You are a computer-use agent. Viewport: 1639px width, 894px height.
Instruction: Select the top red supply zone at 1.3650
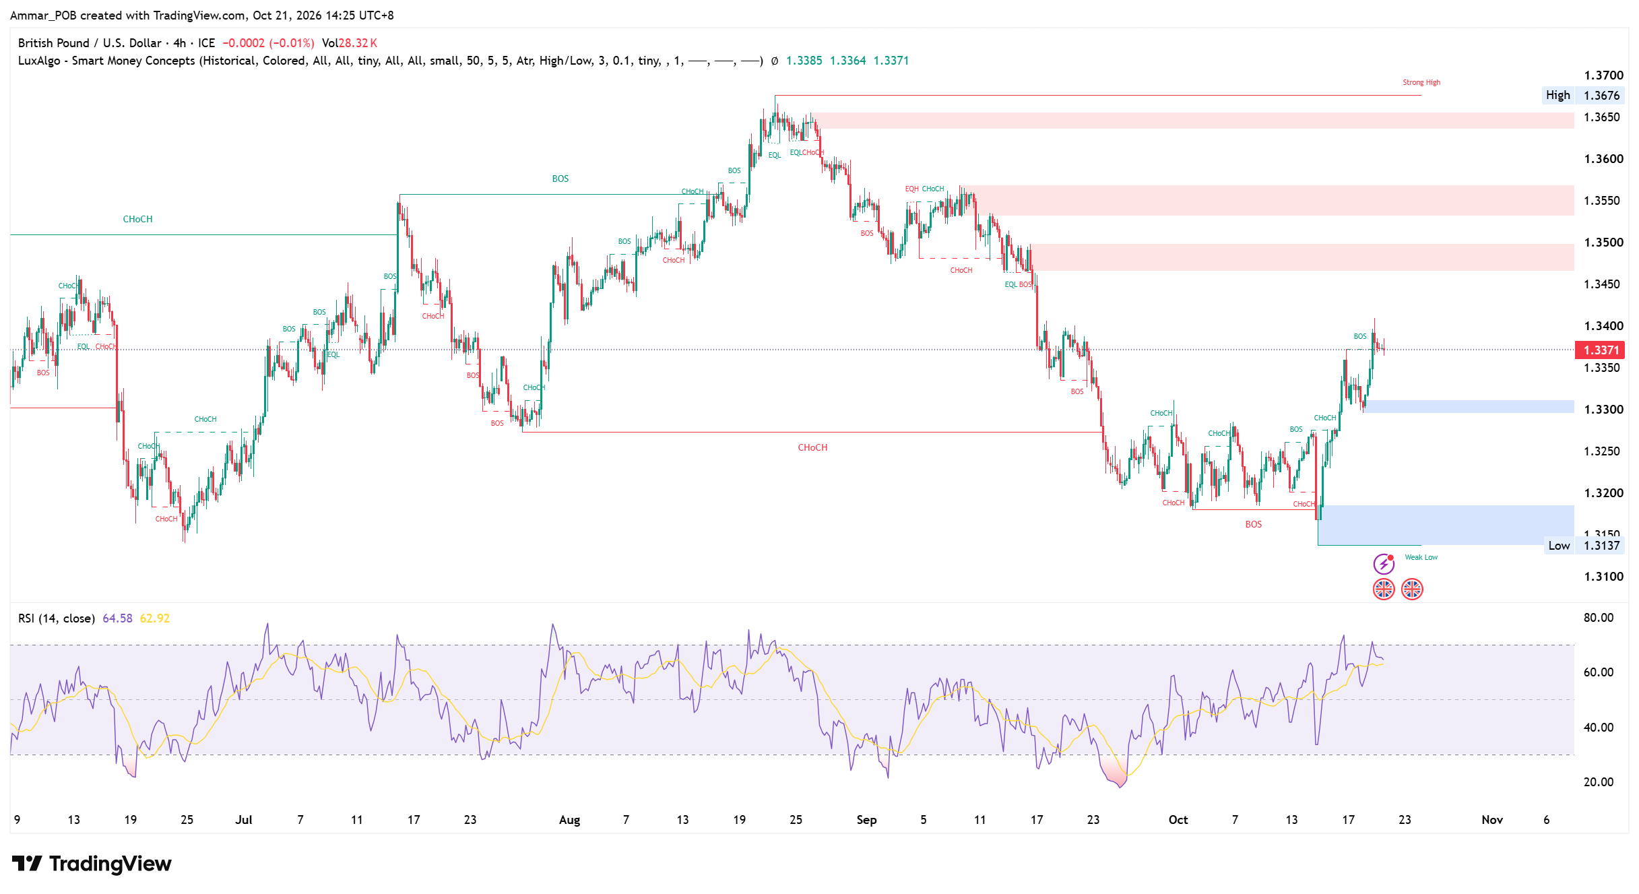(1194, 121)
